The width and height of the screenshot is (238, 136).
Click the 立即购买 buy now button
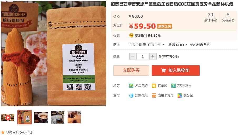131,70
